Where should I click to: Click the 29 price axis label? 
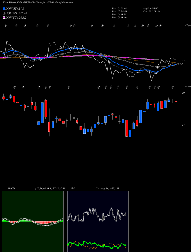click(183, 93)
